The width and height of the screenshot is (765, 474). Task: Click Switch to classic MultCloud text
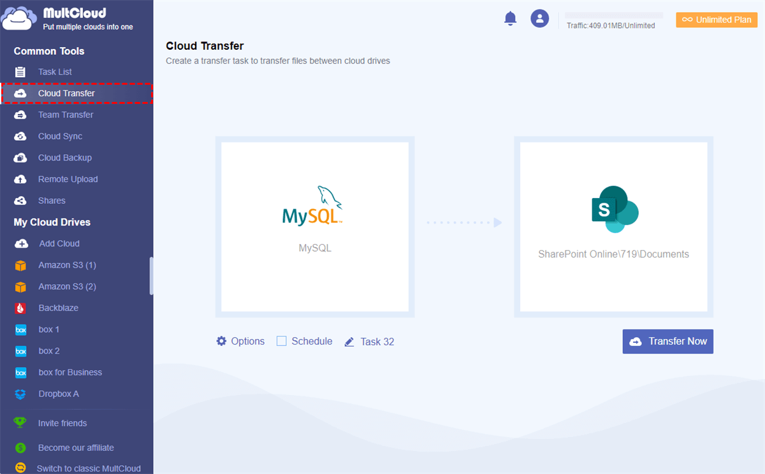[89, 468]
